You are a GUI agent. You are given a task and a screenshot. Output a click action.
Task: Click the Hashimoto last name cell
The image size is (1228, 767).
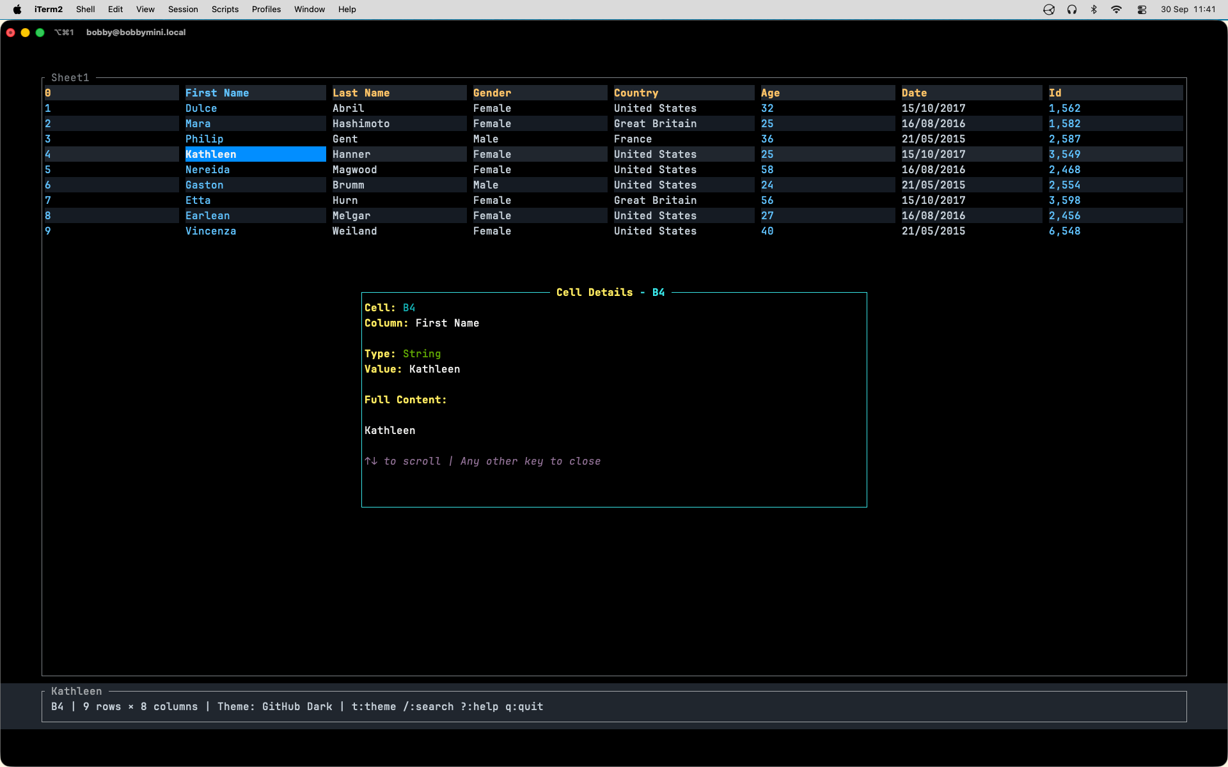361,123
